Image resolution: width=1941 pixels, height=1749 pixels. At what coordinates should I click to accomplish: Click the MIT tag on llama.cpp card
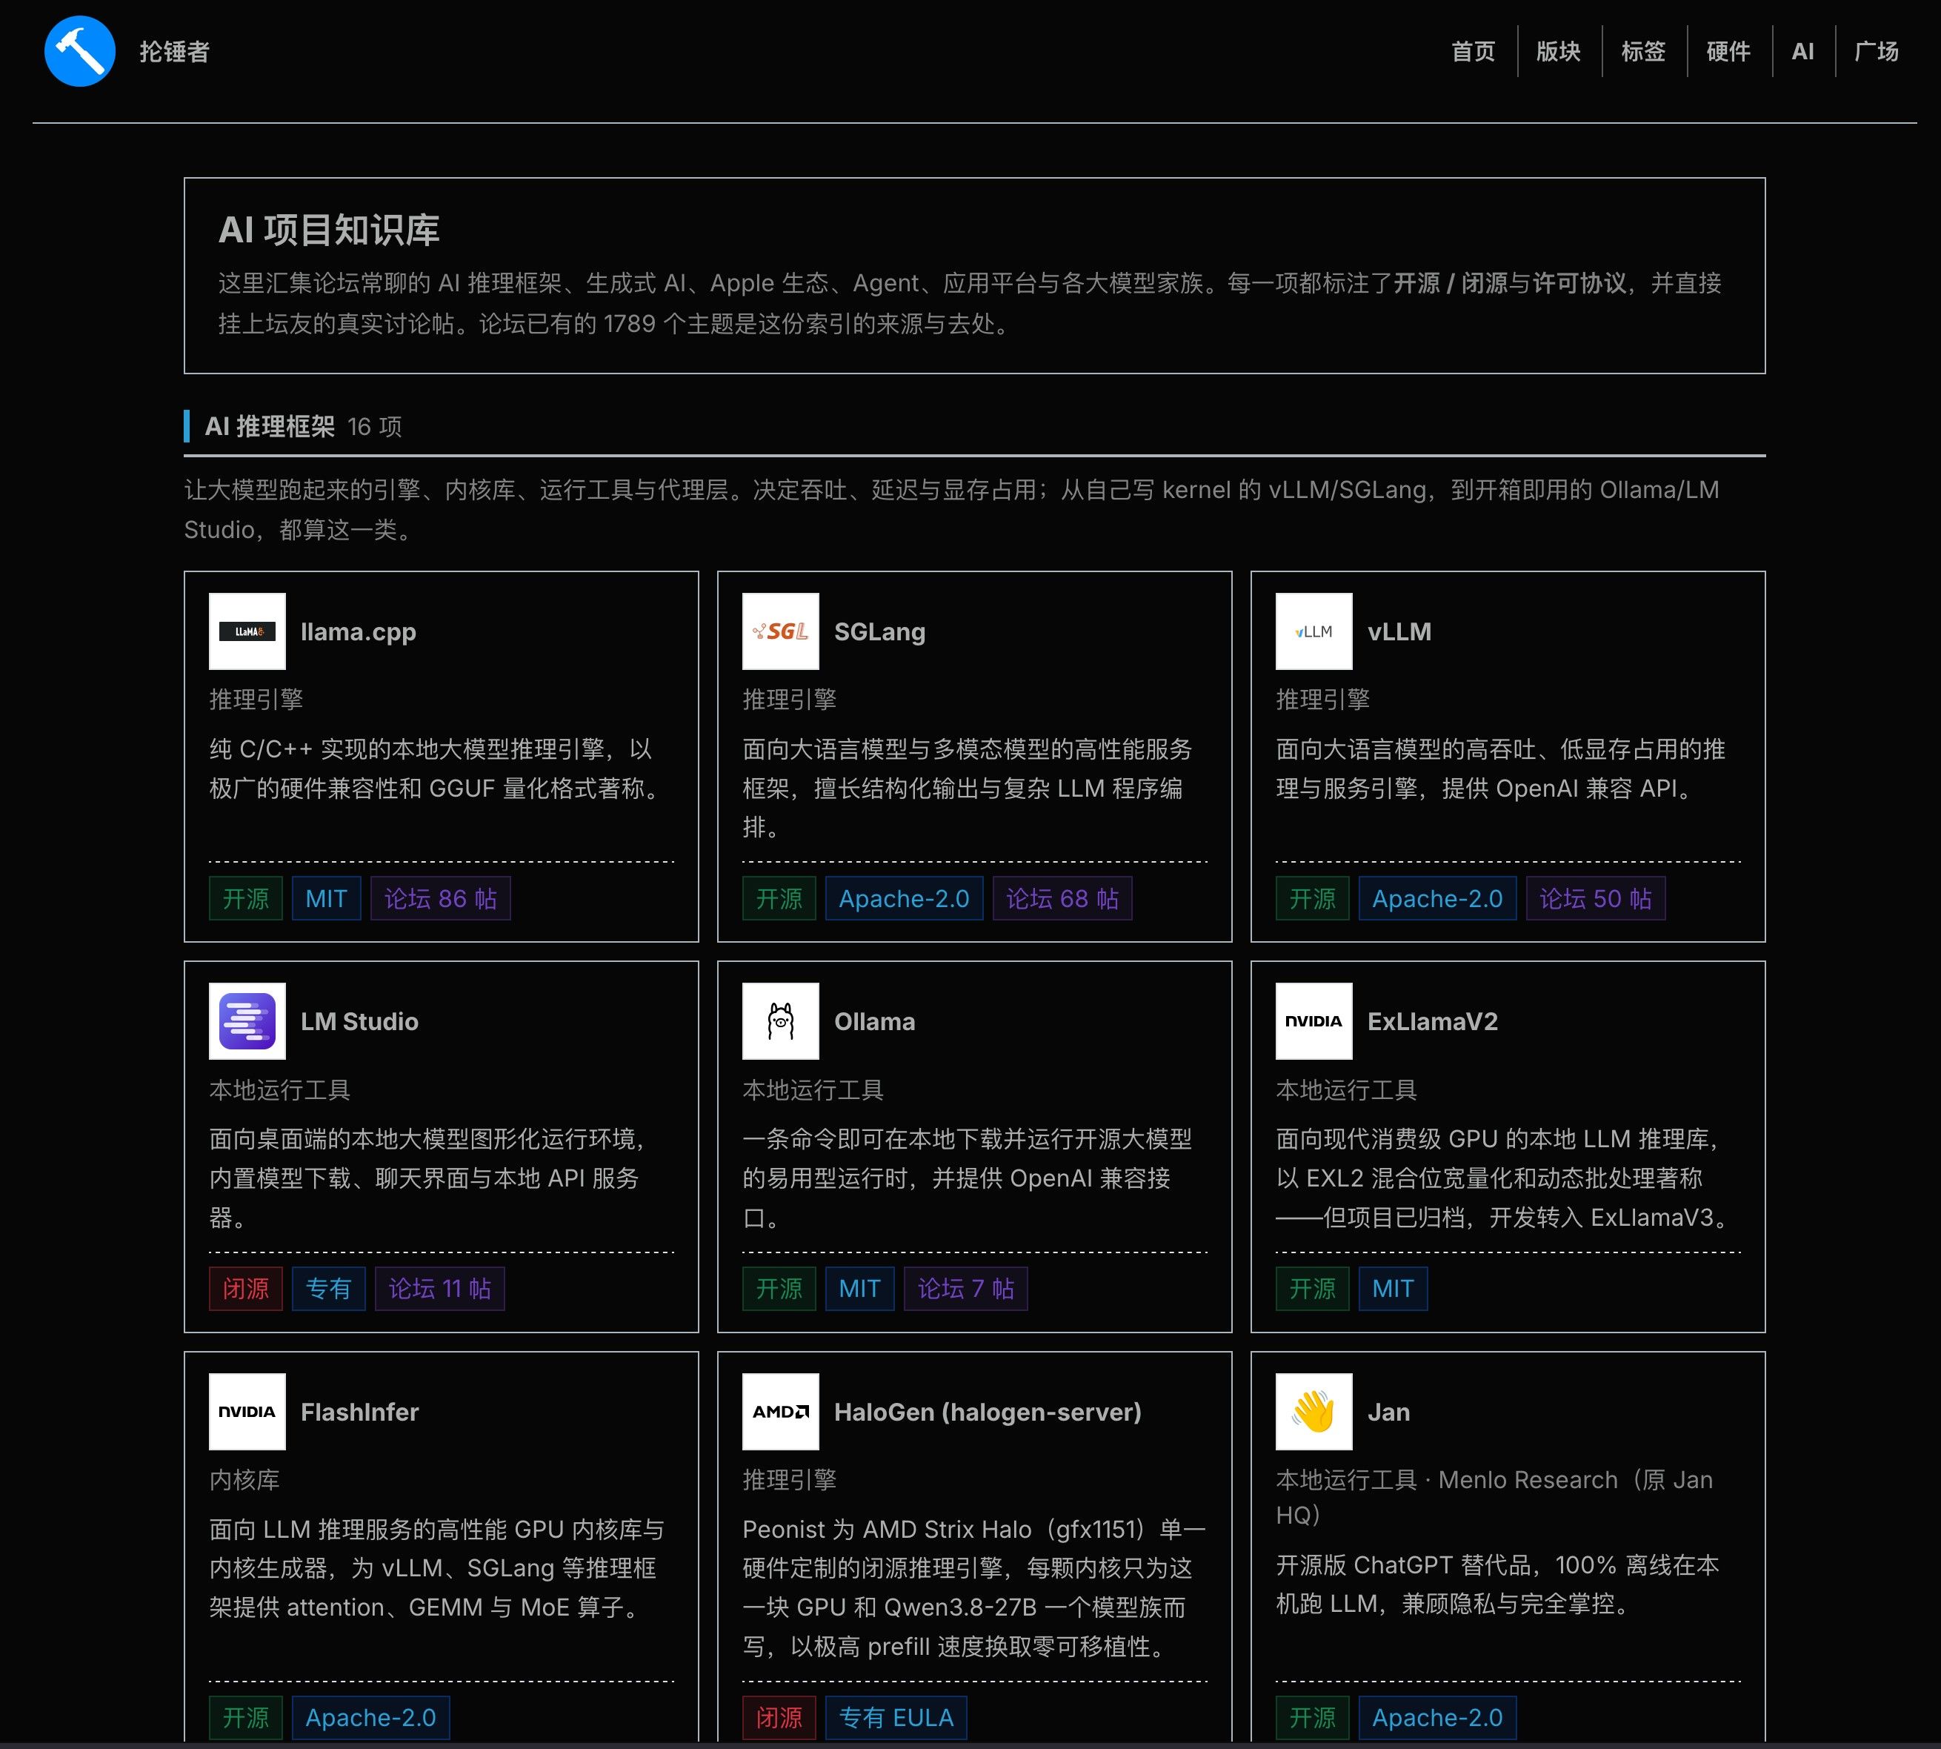327,898
